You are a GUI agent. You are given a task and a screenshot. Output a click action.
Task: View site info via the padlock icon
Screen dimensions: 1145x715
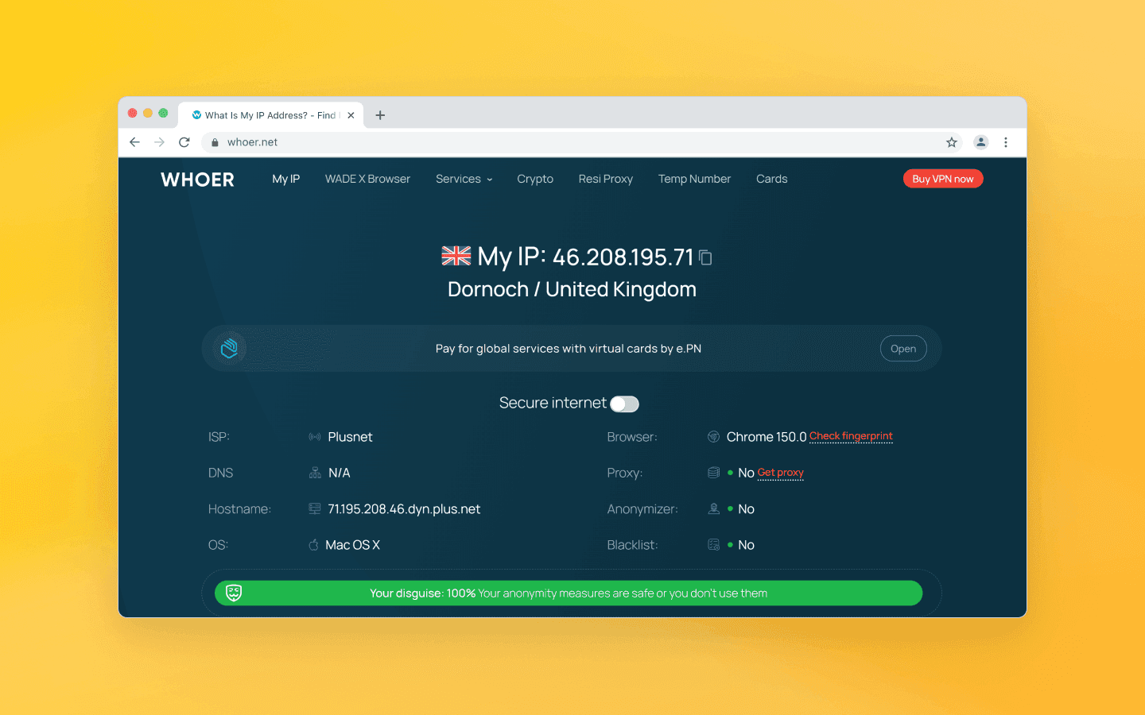click(x=215, y=142)
